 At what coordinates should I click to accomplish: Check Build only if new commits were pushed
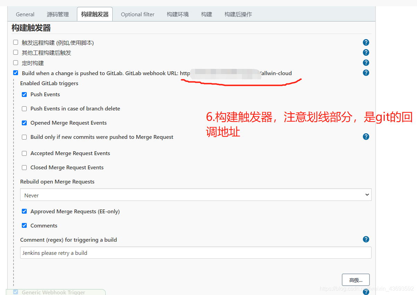coord(24,137)
